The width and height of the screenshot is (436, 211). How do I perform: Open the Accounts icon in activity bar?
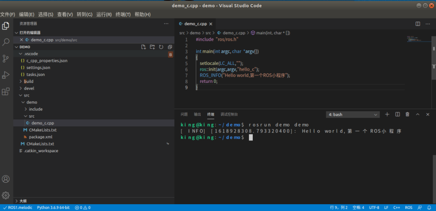pos(6,179)
